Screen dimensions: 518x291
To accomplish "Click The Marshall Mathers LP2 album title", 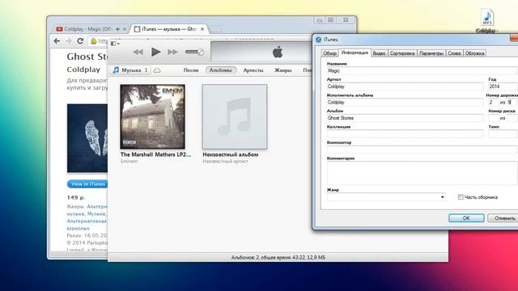I will click(155, 154).
